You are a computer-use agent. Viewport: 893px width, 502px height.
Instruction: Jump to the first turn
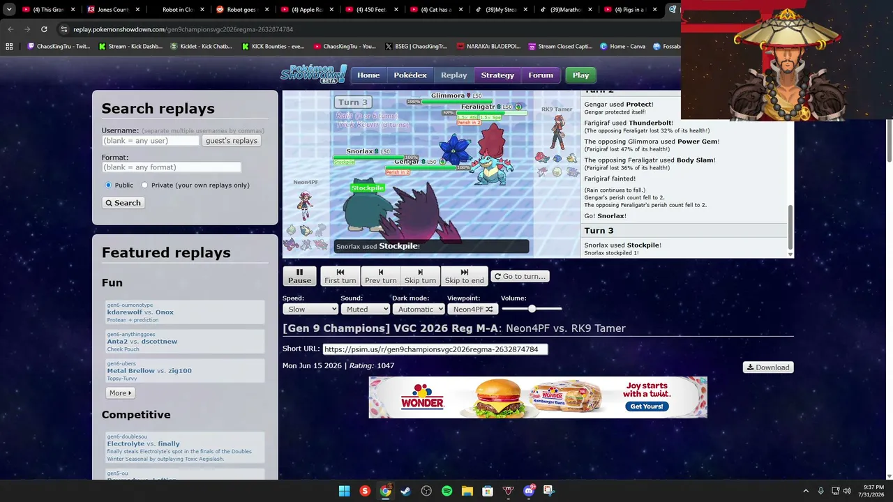point(340,276)
